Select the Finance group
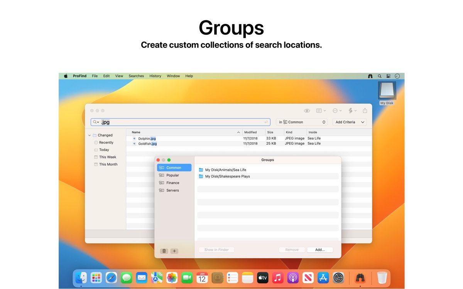 coord(172,183)
